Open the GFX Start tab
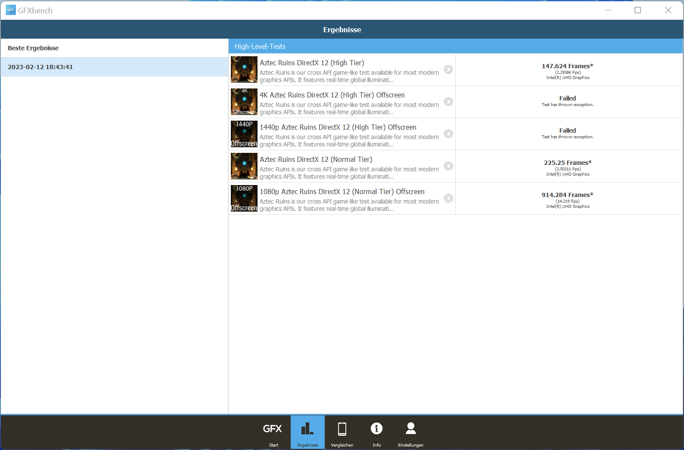Viewport: 684px width, 450px height. 273,432
